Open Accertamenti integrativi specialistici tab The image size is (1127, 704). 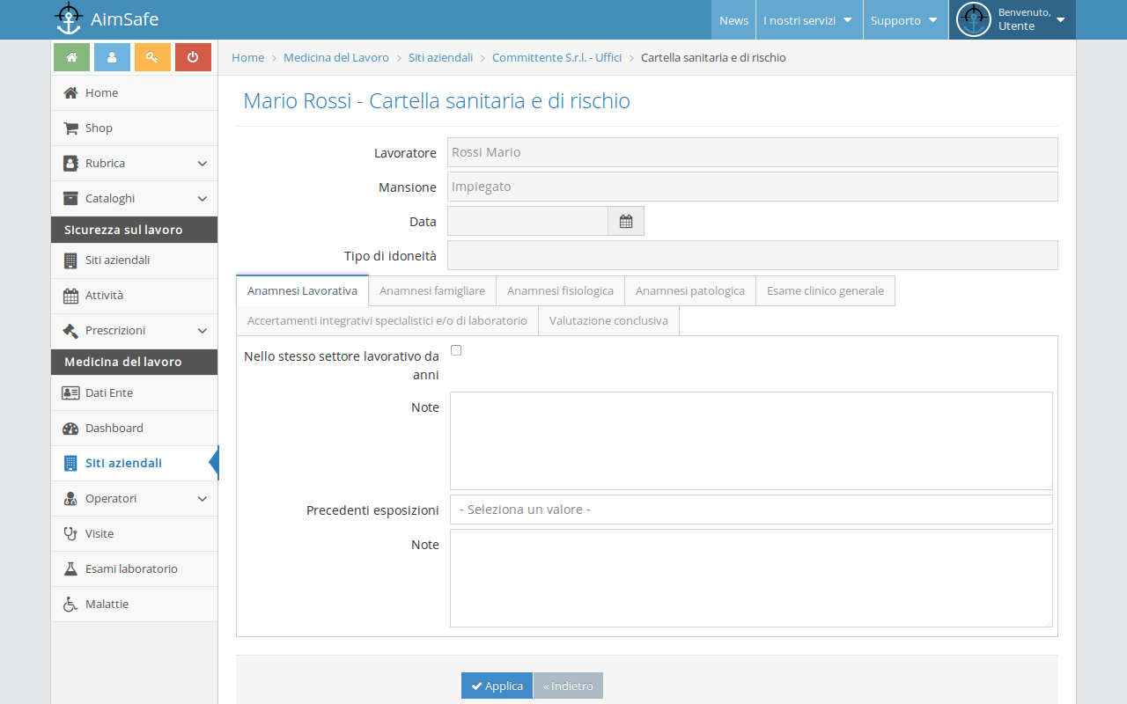387,320
